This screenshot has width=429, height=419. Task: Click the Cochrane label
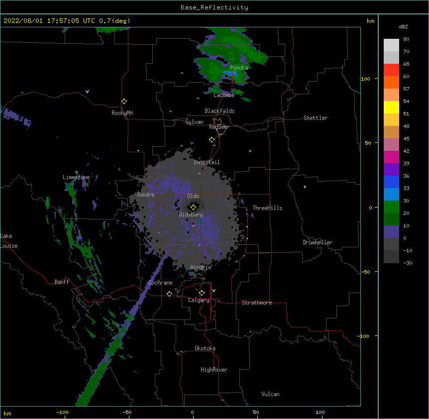160,283
